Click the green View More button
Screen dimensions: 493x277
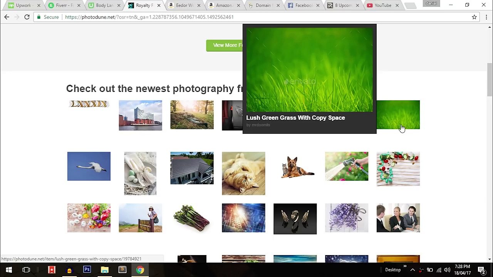point(225,45)
